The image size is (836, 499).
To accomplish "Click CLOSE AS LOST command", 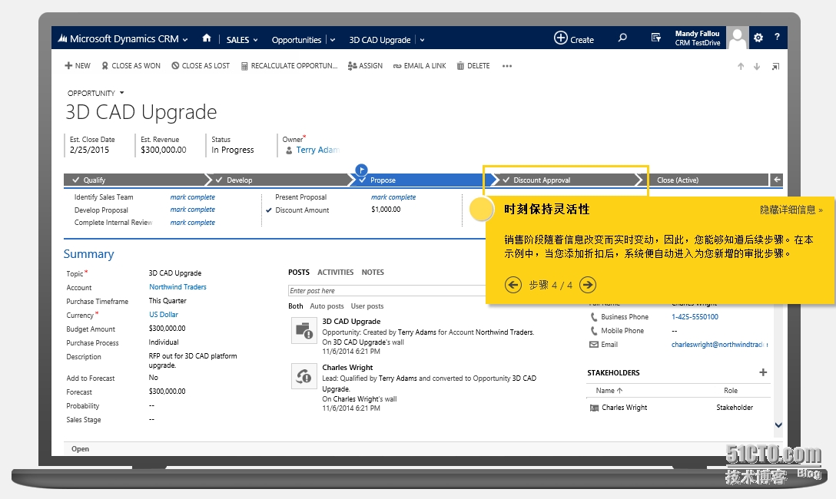I will point(201,66).
